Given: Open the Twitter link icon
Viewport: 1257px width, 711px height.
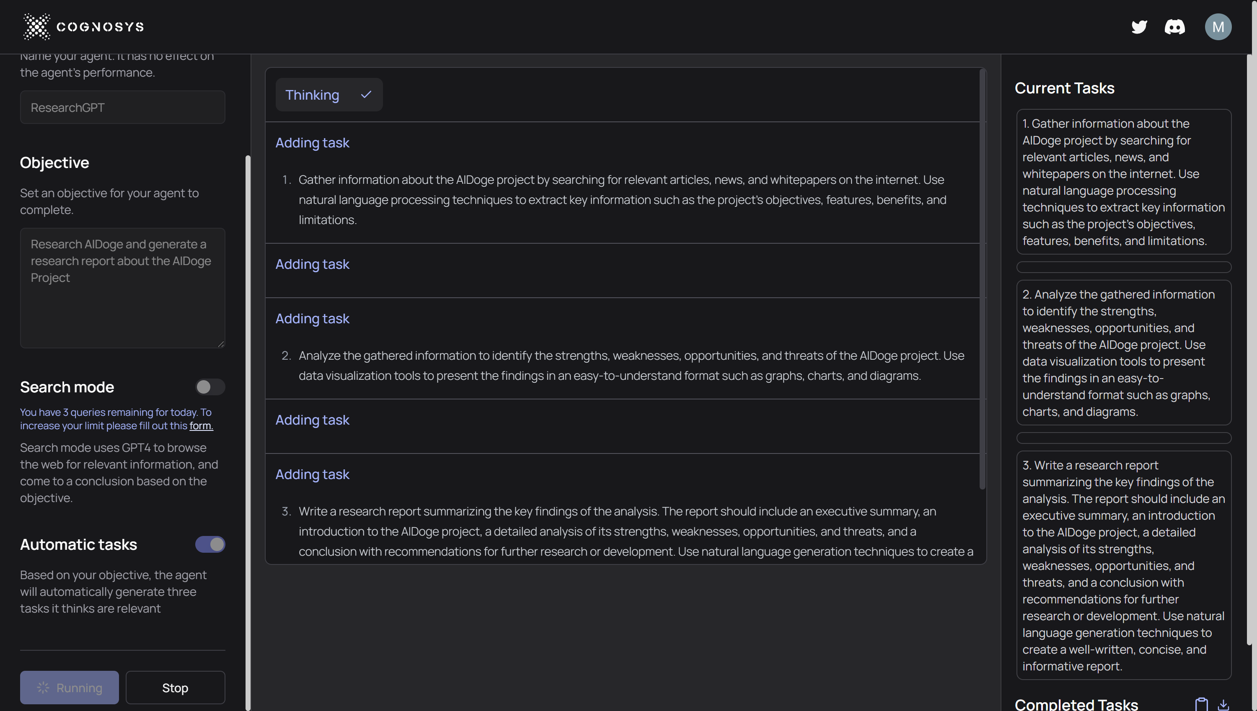Looking at the screenshot, I should click(x=1139, y=27).
